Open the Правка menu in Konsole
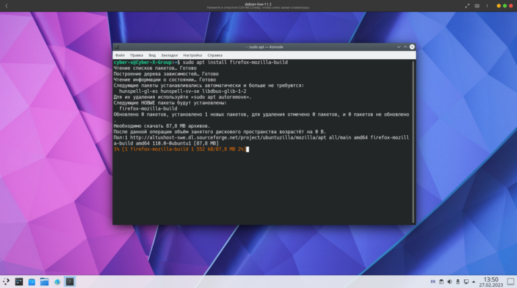This screenshot has height=288, width=517. point(137,55)
